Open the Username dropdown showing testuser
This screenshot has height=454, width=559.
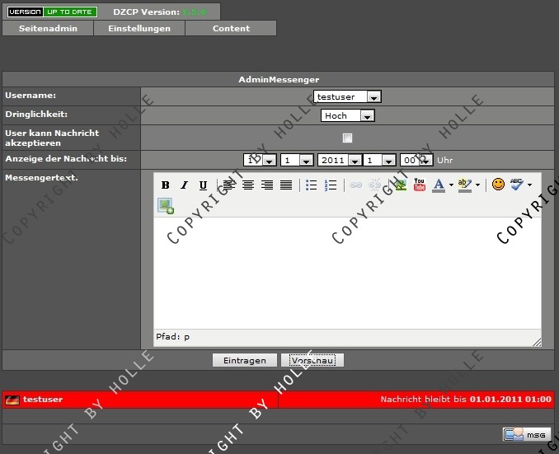(x=347, y=97)
